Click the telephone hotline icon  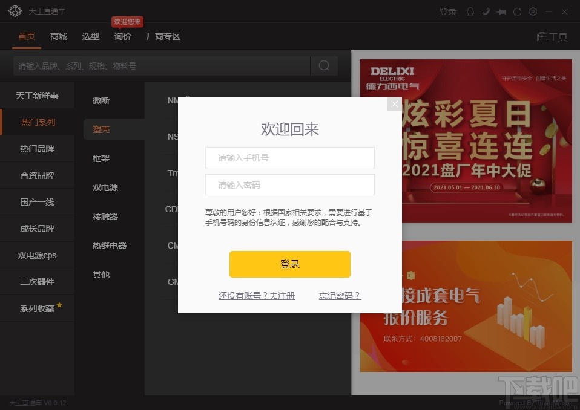(487, 11)
